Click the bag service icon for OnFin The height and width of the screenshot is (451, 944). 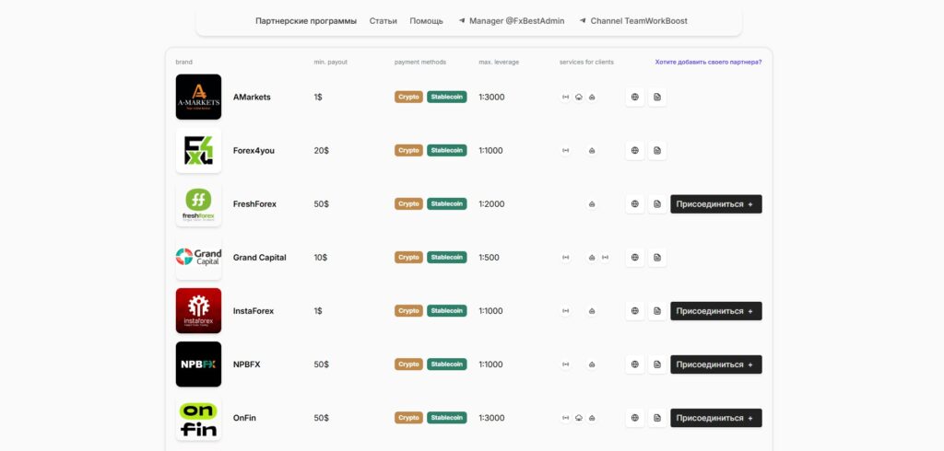click(592, 418)
